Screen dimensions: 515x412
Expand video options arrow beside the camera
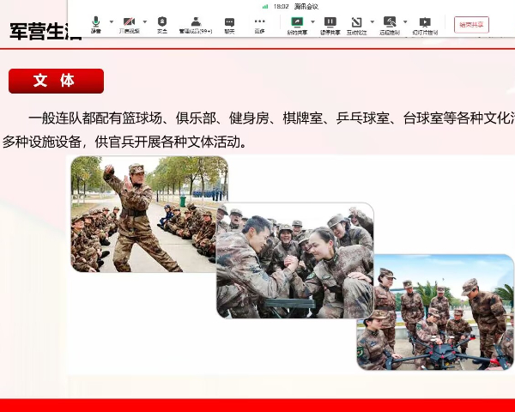pyautogui.click(x=145, y=22)
